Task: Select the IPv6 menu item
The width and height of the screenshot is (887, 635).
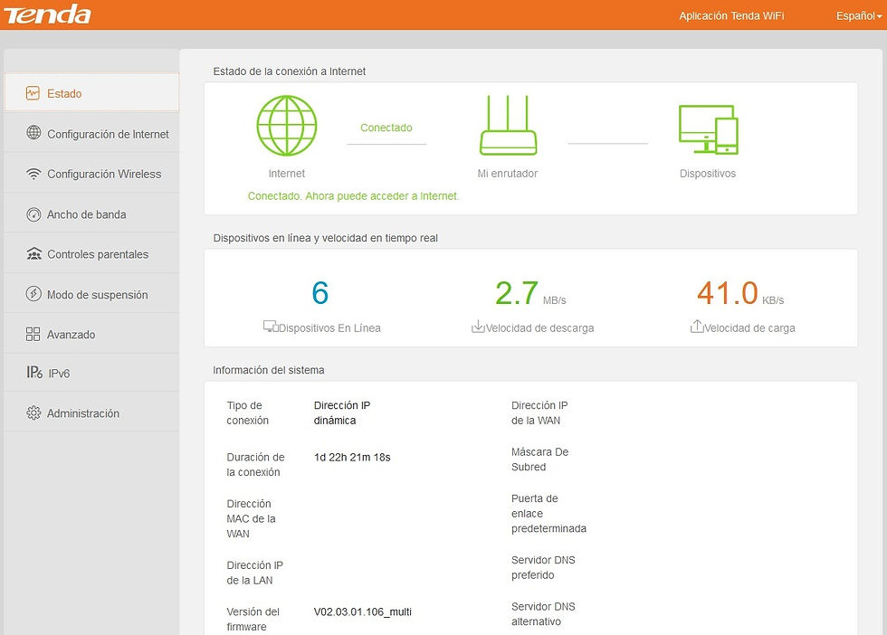Action: (91, 374)
